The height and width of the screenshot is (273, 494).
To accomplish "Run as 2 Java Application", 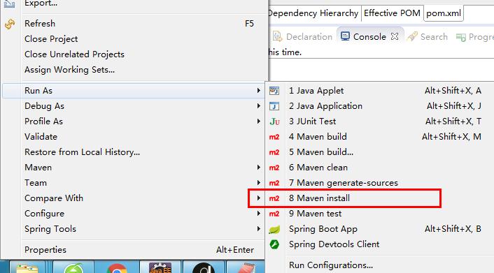I will pos(380,106).
